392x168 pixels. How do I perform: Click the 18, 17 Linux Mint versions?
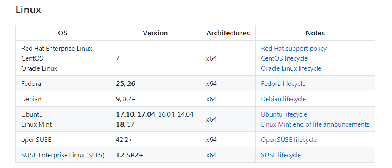[x=125, y=124]
